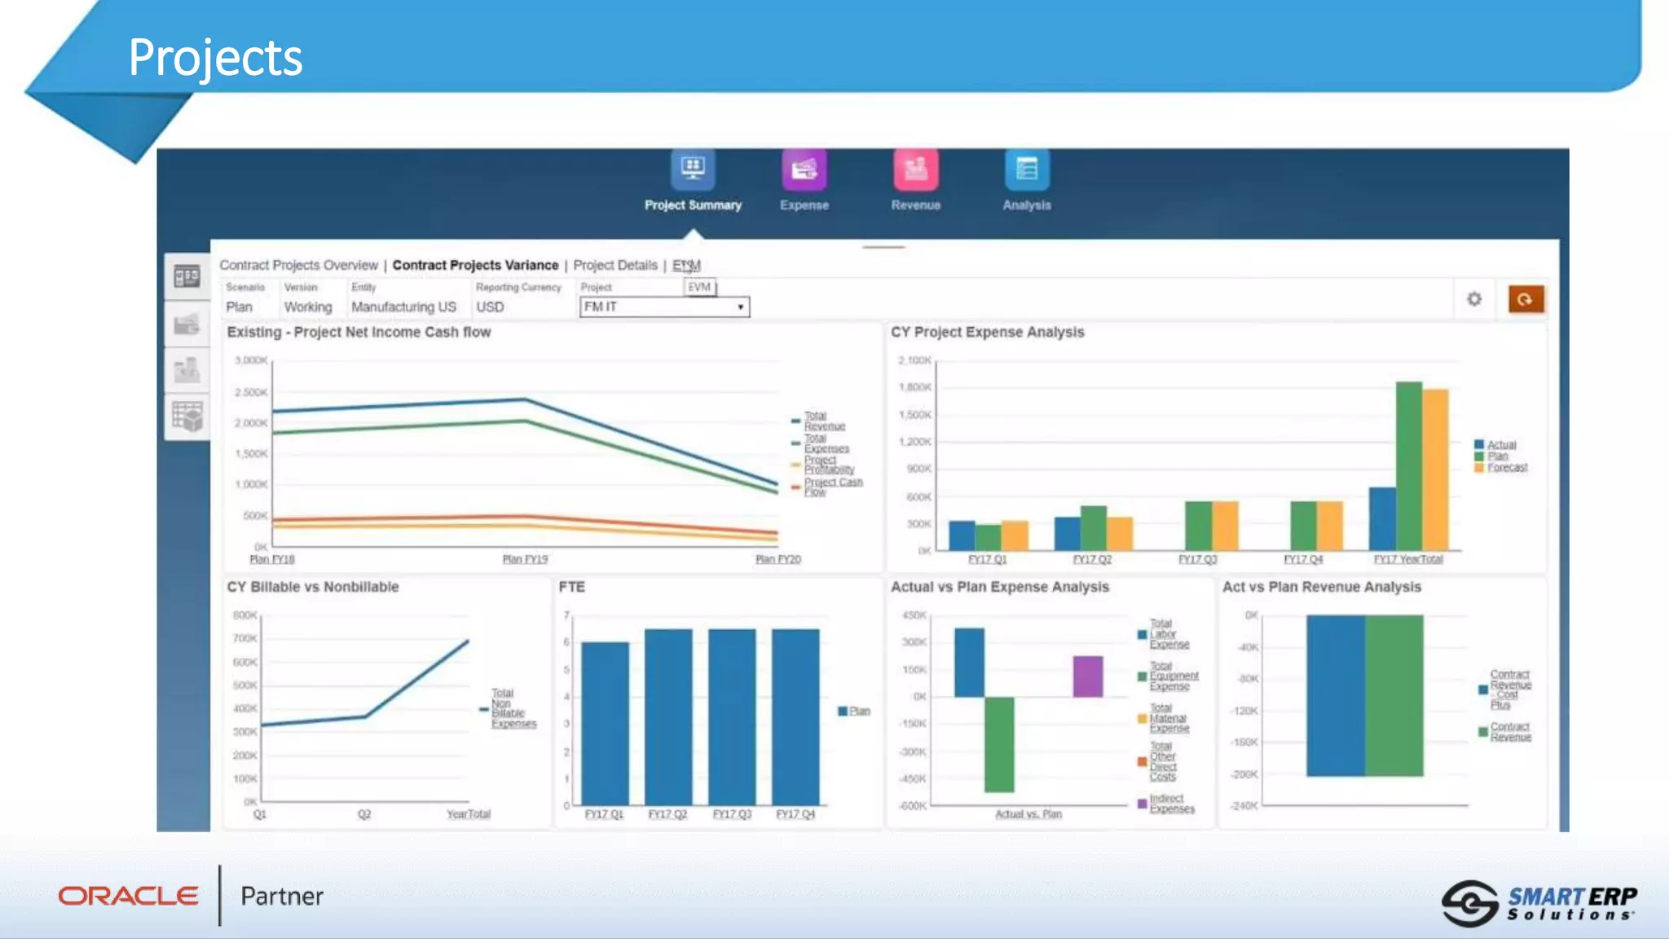Open the Revenue card icon
Viewport: 1669px width, 939px height.
click(x=915, y=170)
